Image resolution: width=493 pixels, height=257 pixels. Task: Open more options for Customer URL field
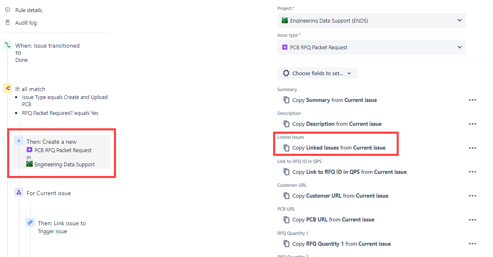coord(472,196)
